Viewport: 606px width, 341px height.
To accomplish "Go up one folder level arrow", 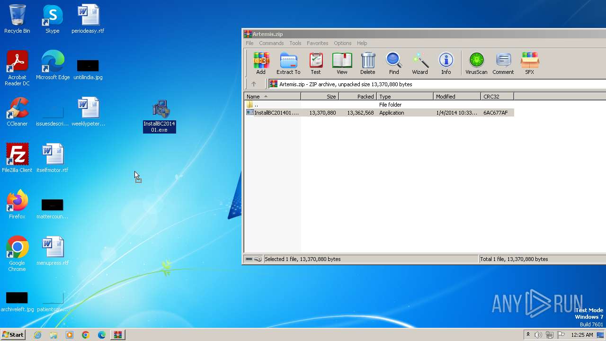I will [254, 84].
